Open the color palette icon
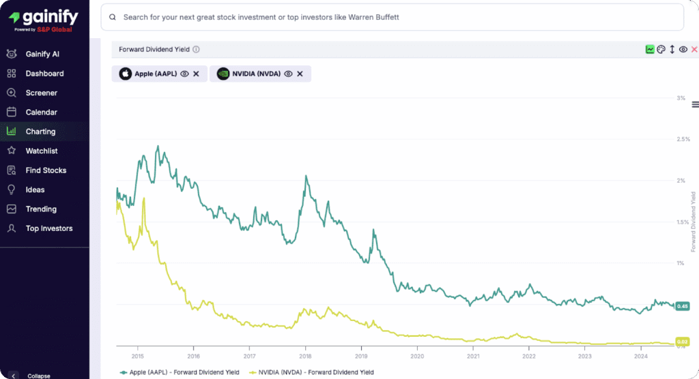This screenshot has height=379, width=699. point(661,49)
